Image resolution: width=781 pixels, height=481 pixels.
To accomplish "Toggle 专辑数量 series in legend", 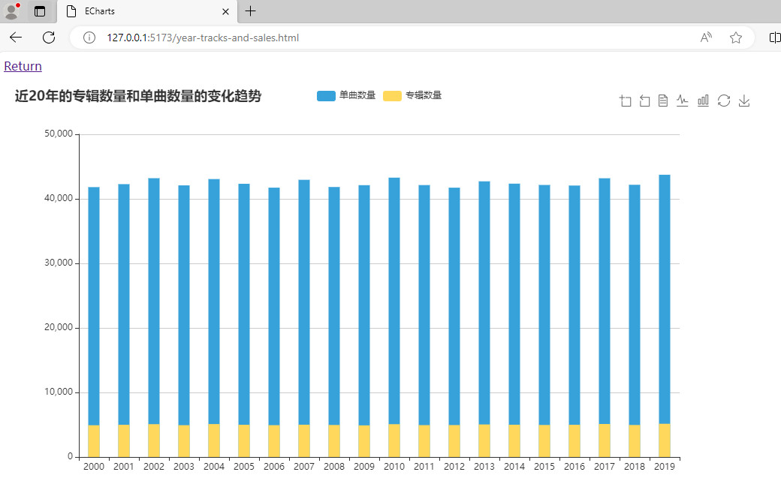I will point(412,95).
